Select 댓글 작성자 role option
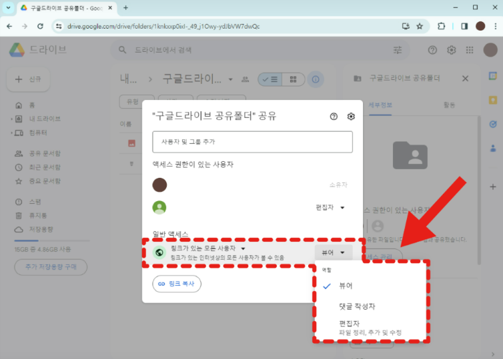The height and width of the screenshot is (359, 503). point(370,306)
